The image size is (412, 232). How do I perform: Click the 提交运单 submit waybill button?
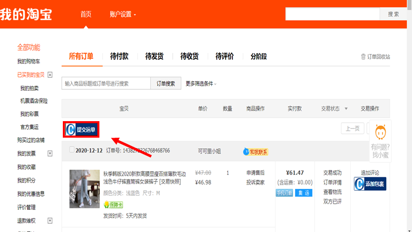81,129
